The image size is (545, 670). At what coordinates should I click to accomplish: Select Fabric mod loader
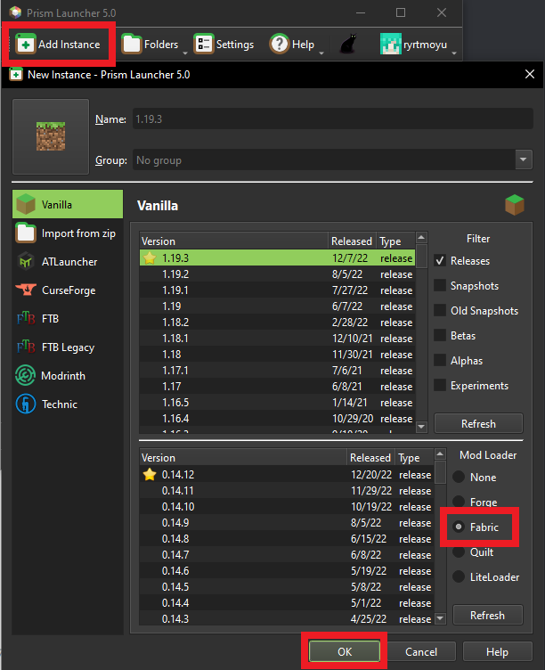tap(459, 527)
